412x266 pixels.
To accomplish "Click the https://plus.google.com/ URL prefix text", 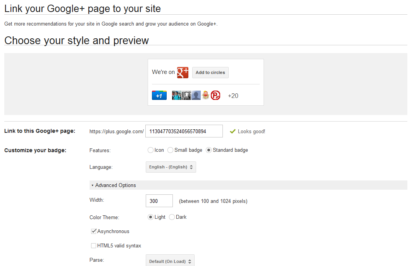I will click(x=117, y=132).
